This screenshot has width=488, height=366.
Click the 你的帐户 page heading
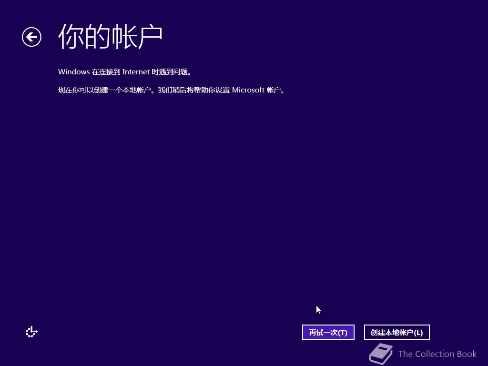coord(111,37)
